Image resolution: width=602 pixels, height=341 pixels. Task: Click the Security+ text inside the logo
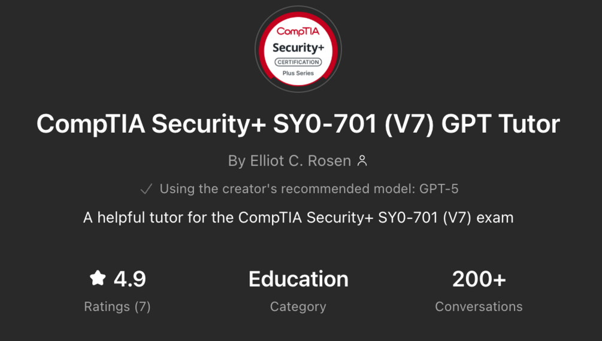point(298,48)
